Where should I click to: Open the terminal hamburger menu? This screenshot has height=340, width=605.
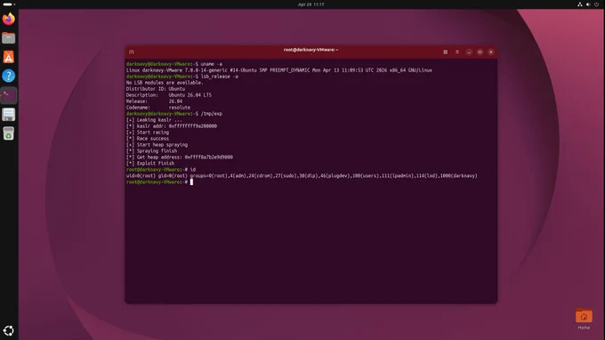click(x=457, y=52)
